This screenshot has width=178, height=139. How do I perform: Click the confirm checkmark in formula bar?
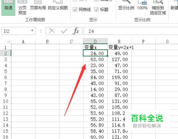click(64, 31)
